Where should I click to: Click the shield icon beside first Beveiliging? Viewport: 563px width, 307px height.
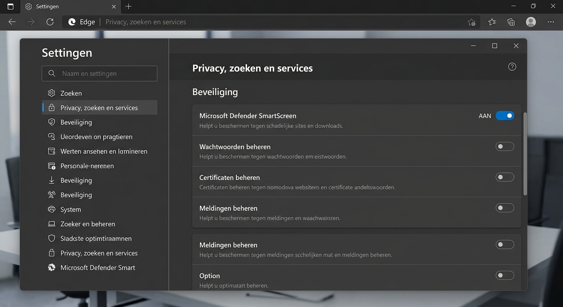(x=52, y=122)
